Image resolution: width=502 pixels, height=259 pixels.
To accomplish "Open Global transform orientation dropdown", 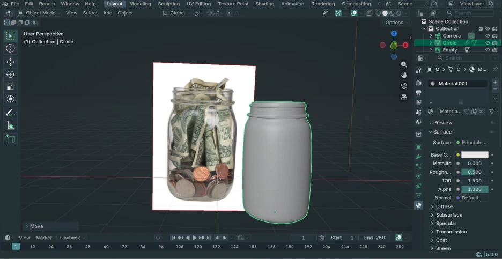I will tap(176, 13).
